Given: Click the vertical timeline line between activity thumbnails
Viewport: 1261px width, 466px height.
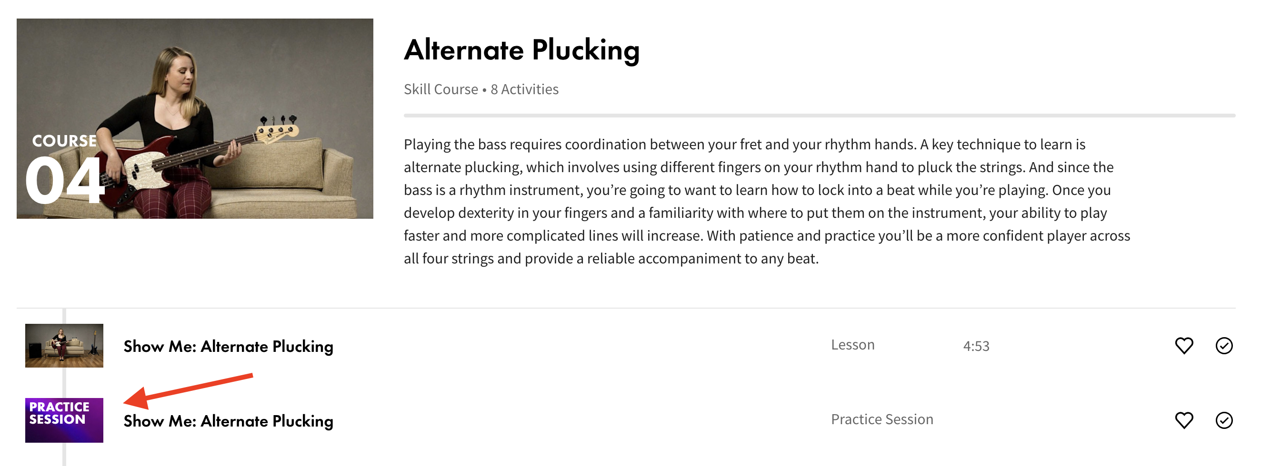Looking at the screenshot, I should (64, 382).
